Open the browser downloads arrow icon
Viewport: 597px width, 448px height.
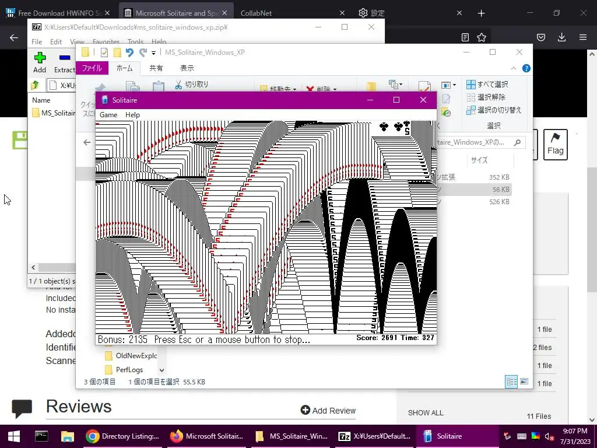tap(562, 37)
